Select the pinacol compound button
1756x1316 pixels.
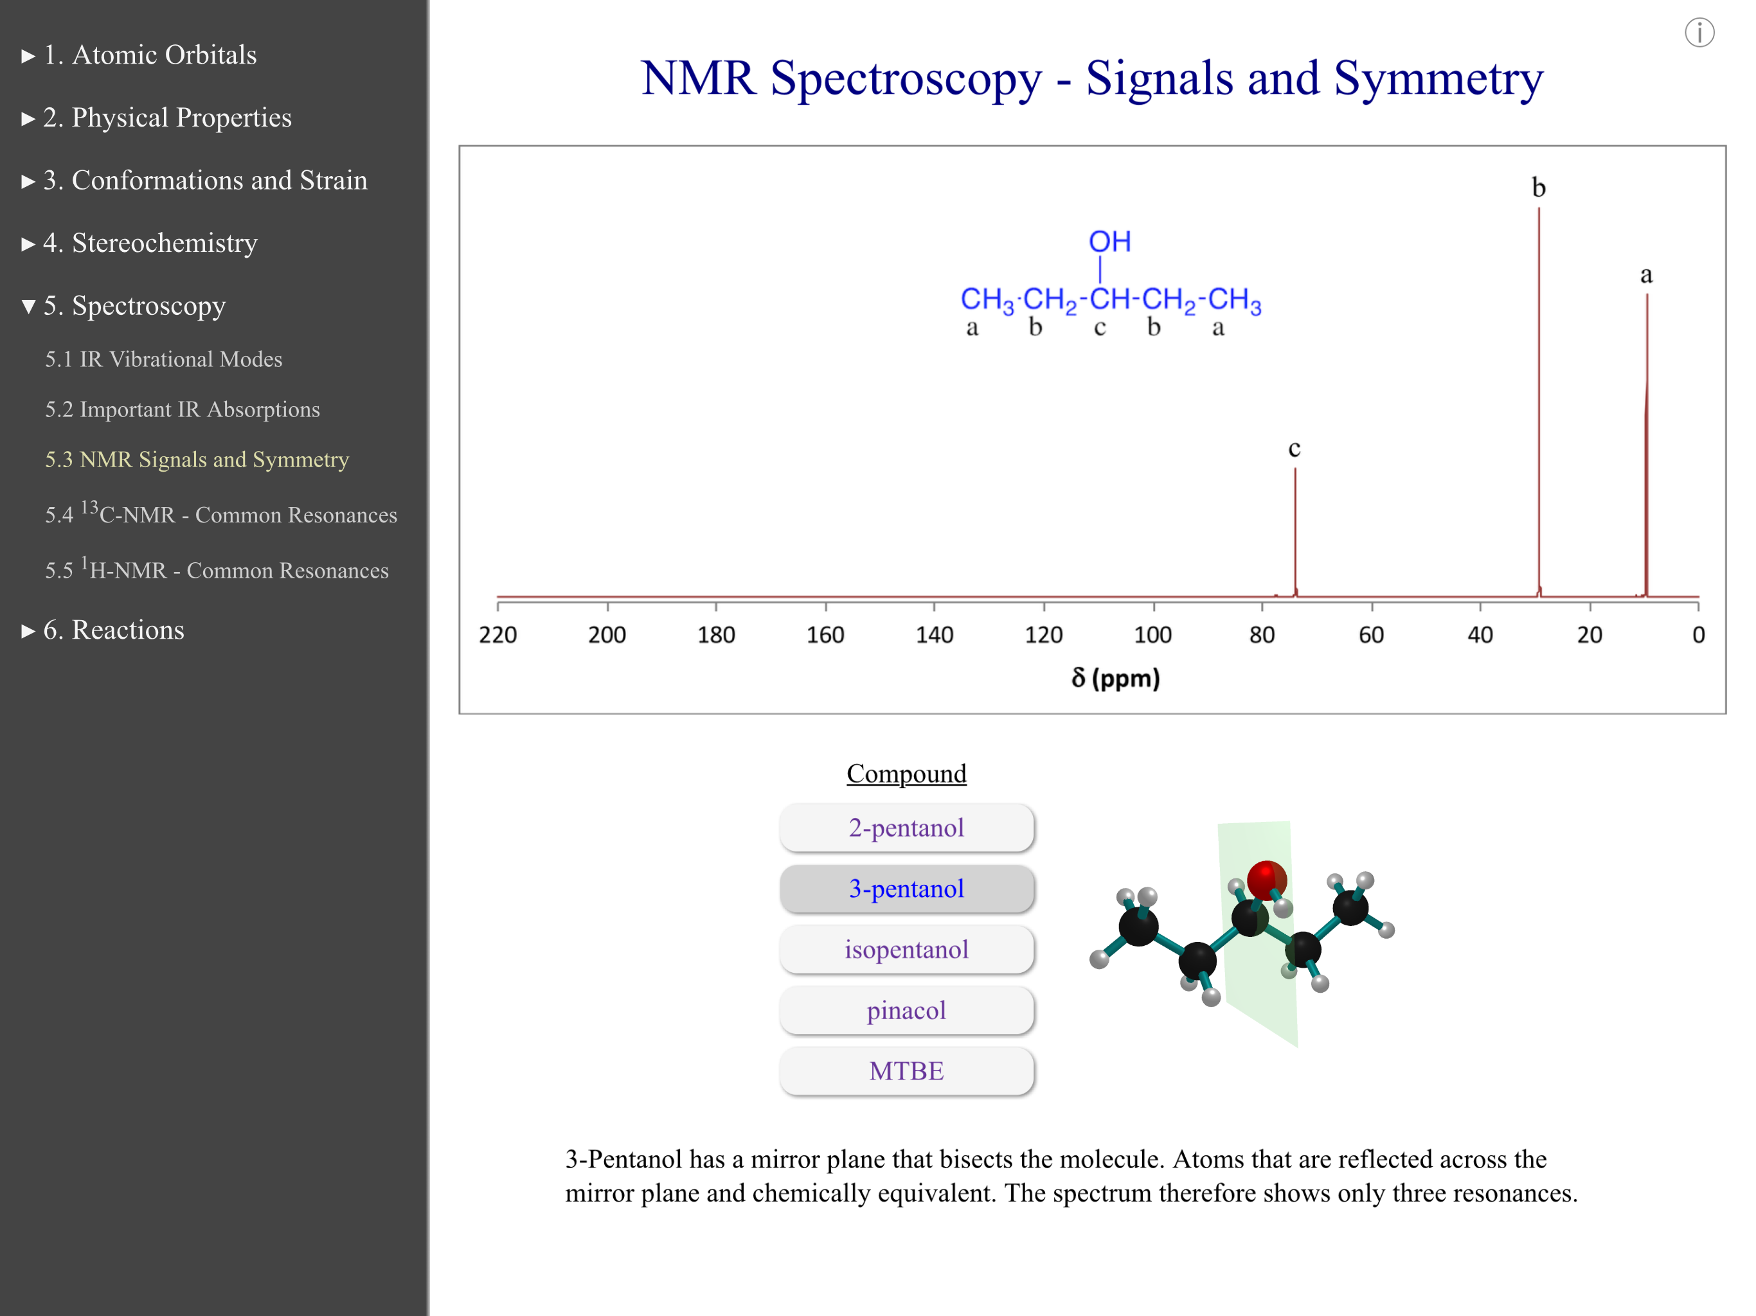(x=906, y=1010)
